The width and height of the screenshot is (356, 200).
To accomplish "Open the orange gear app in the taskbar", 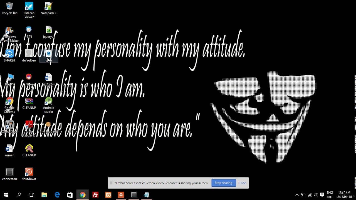I will (121, 195).
